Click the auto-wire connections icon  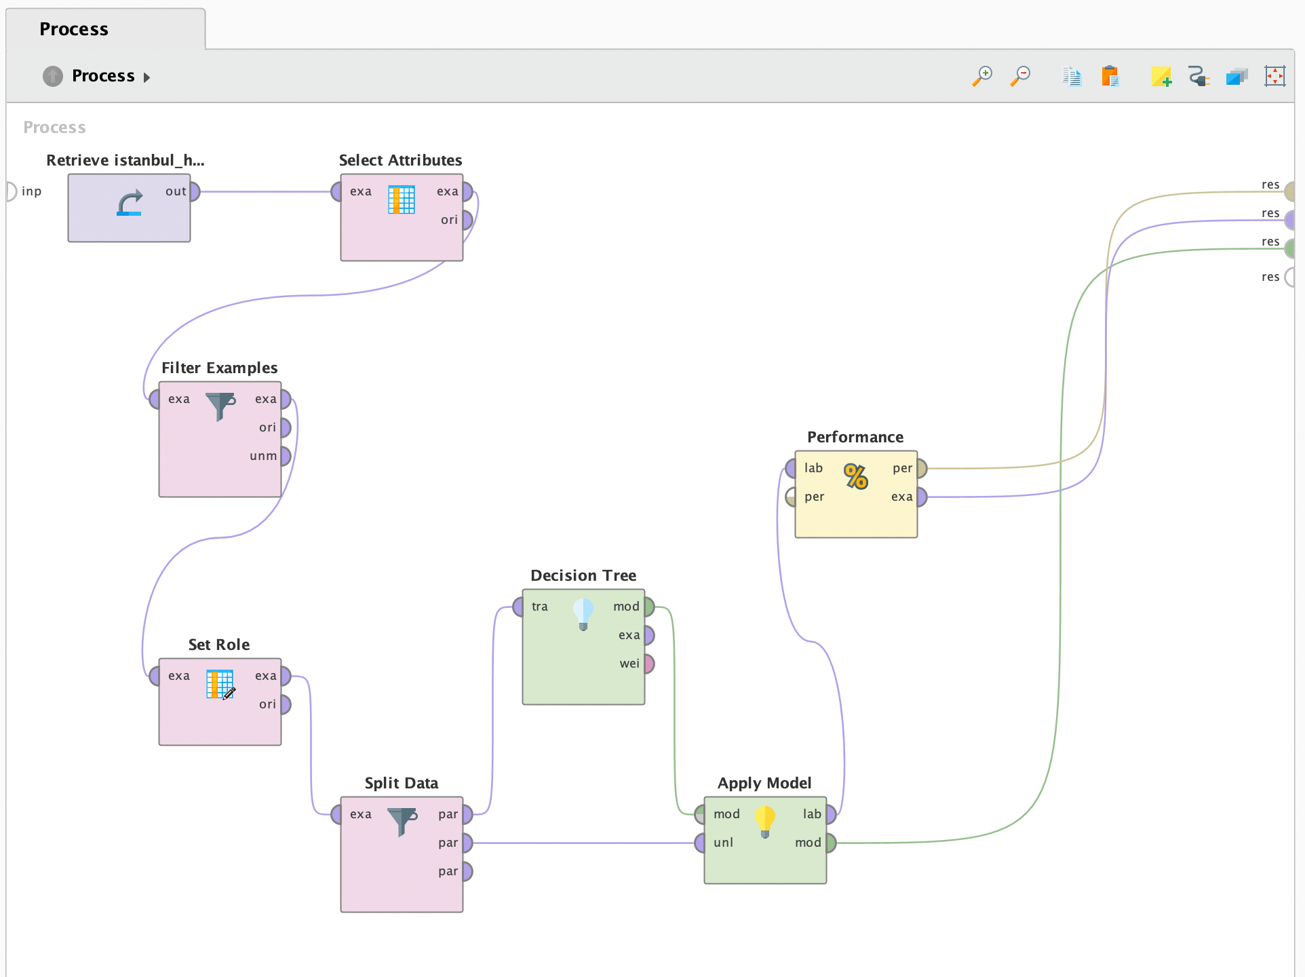(x=1199, y=76)
